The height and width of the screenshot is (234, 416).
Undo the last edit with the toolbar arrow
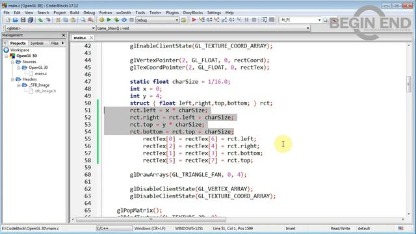click(40, 20)
